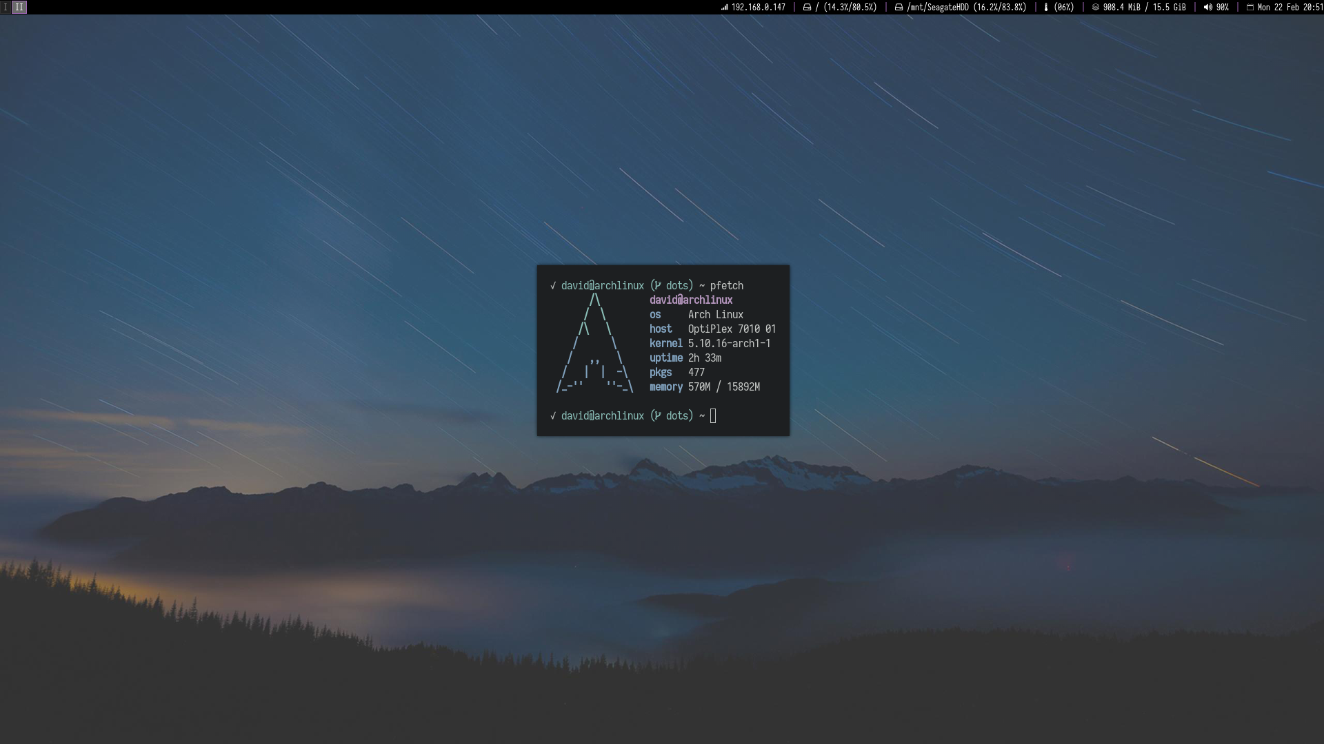This screenshot has height=744, width=1324.
Task: Click the terminal cursor at the bottom prompt
Action: [713, 415]
